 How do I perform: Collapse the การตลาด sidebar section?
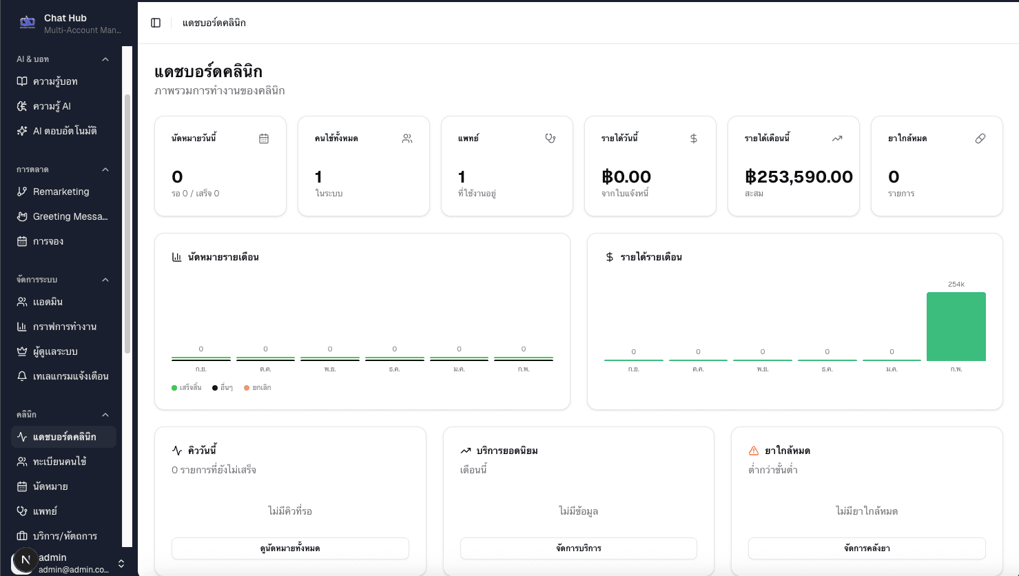click(x=105, y=169)
